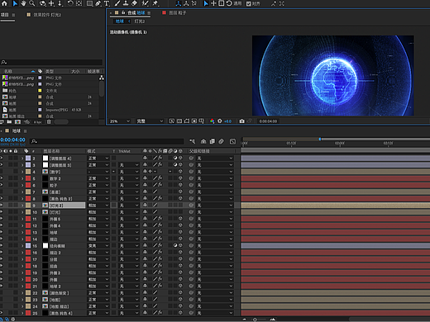This screenshot has height=322, width=430.
Task: Click purple label color swatch of layer 2
Action: point(28,159)
